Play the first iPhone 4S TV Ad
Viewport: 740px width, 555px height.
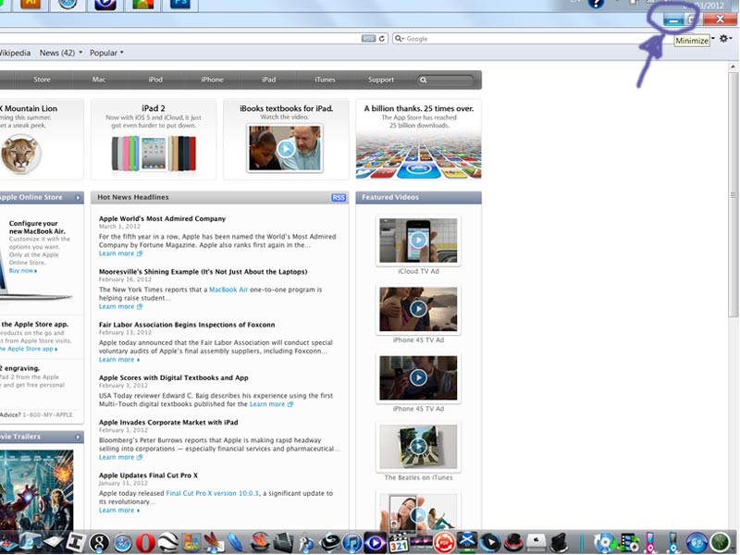tap(418, 309)
